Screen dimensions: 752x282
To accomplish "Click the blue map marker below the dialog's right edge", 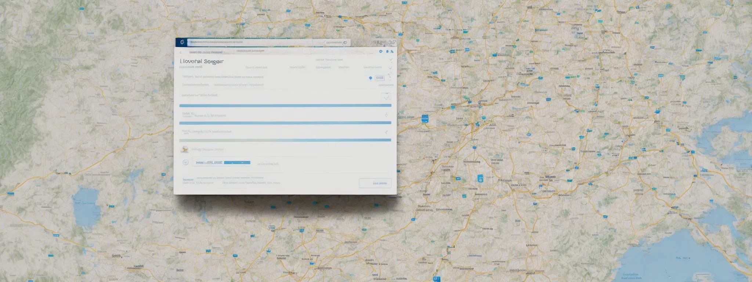I will pos(480,178).
